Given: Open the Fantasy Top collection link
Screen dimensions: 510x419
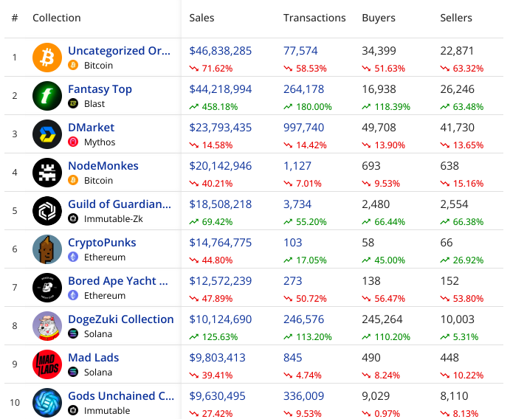Looking at the screenshot, I should click(x=100, y=89).
